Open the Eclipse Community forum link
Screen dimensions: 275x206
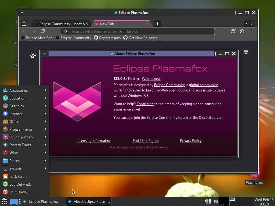coord(167,117)
